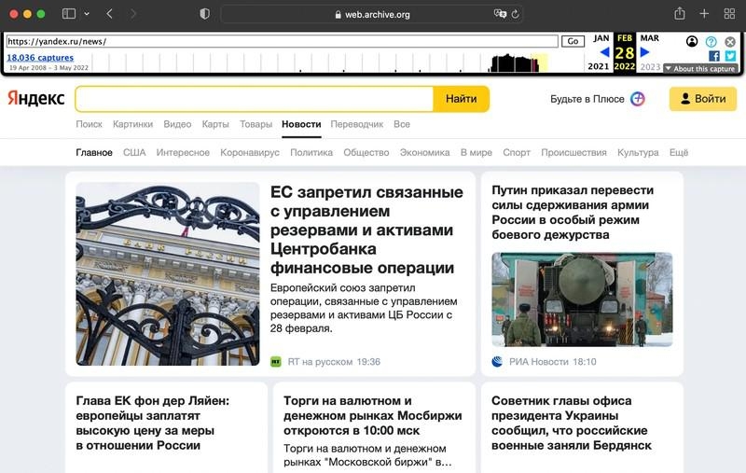
Task: Open the Central Bank gate photo thumbnail
Action: point(168,273)
